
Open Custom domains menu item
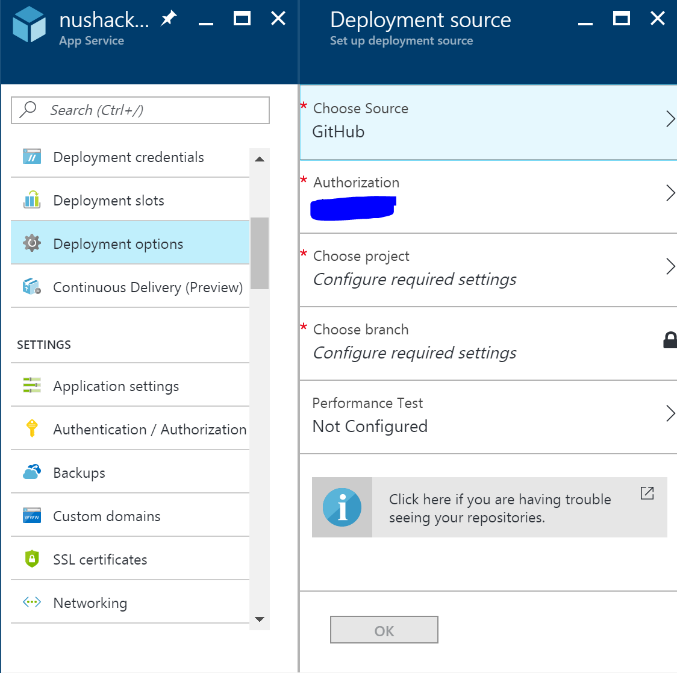(x=130, y=515)
